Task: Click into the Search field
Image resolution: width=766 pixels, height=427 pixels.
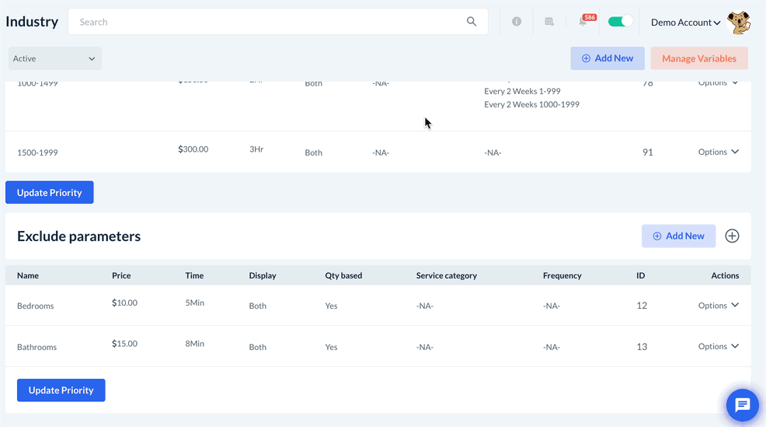Action: click(x=277, y=22)
